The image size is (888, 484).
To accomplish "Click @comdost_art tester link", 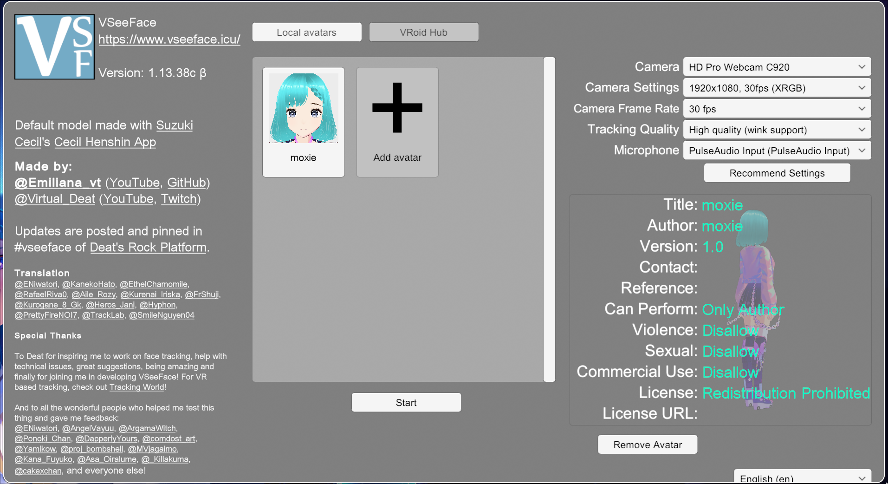I will point(169,438).
